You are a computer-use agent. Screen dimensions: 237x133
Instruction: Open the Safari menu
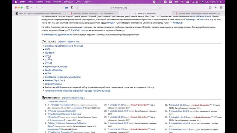click(23, 2)
